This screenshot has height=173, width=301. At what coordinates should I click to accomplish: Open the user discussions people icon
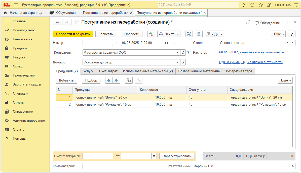269,5
